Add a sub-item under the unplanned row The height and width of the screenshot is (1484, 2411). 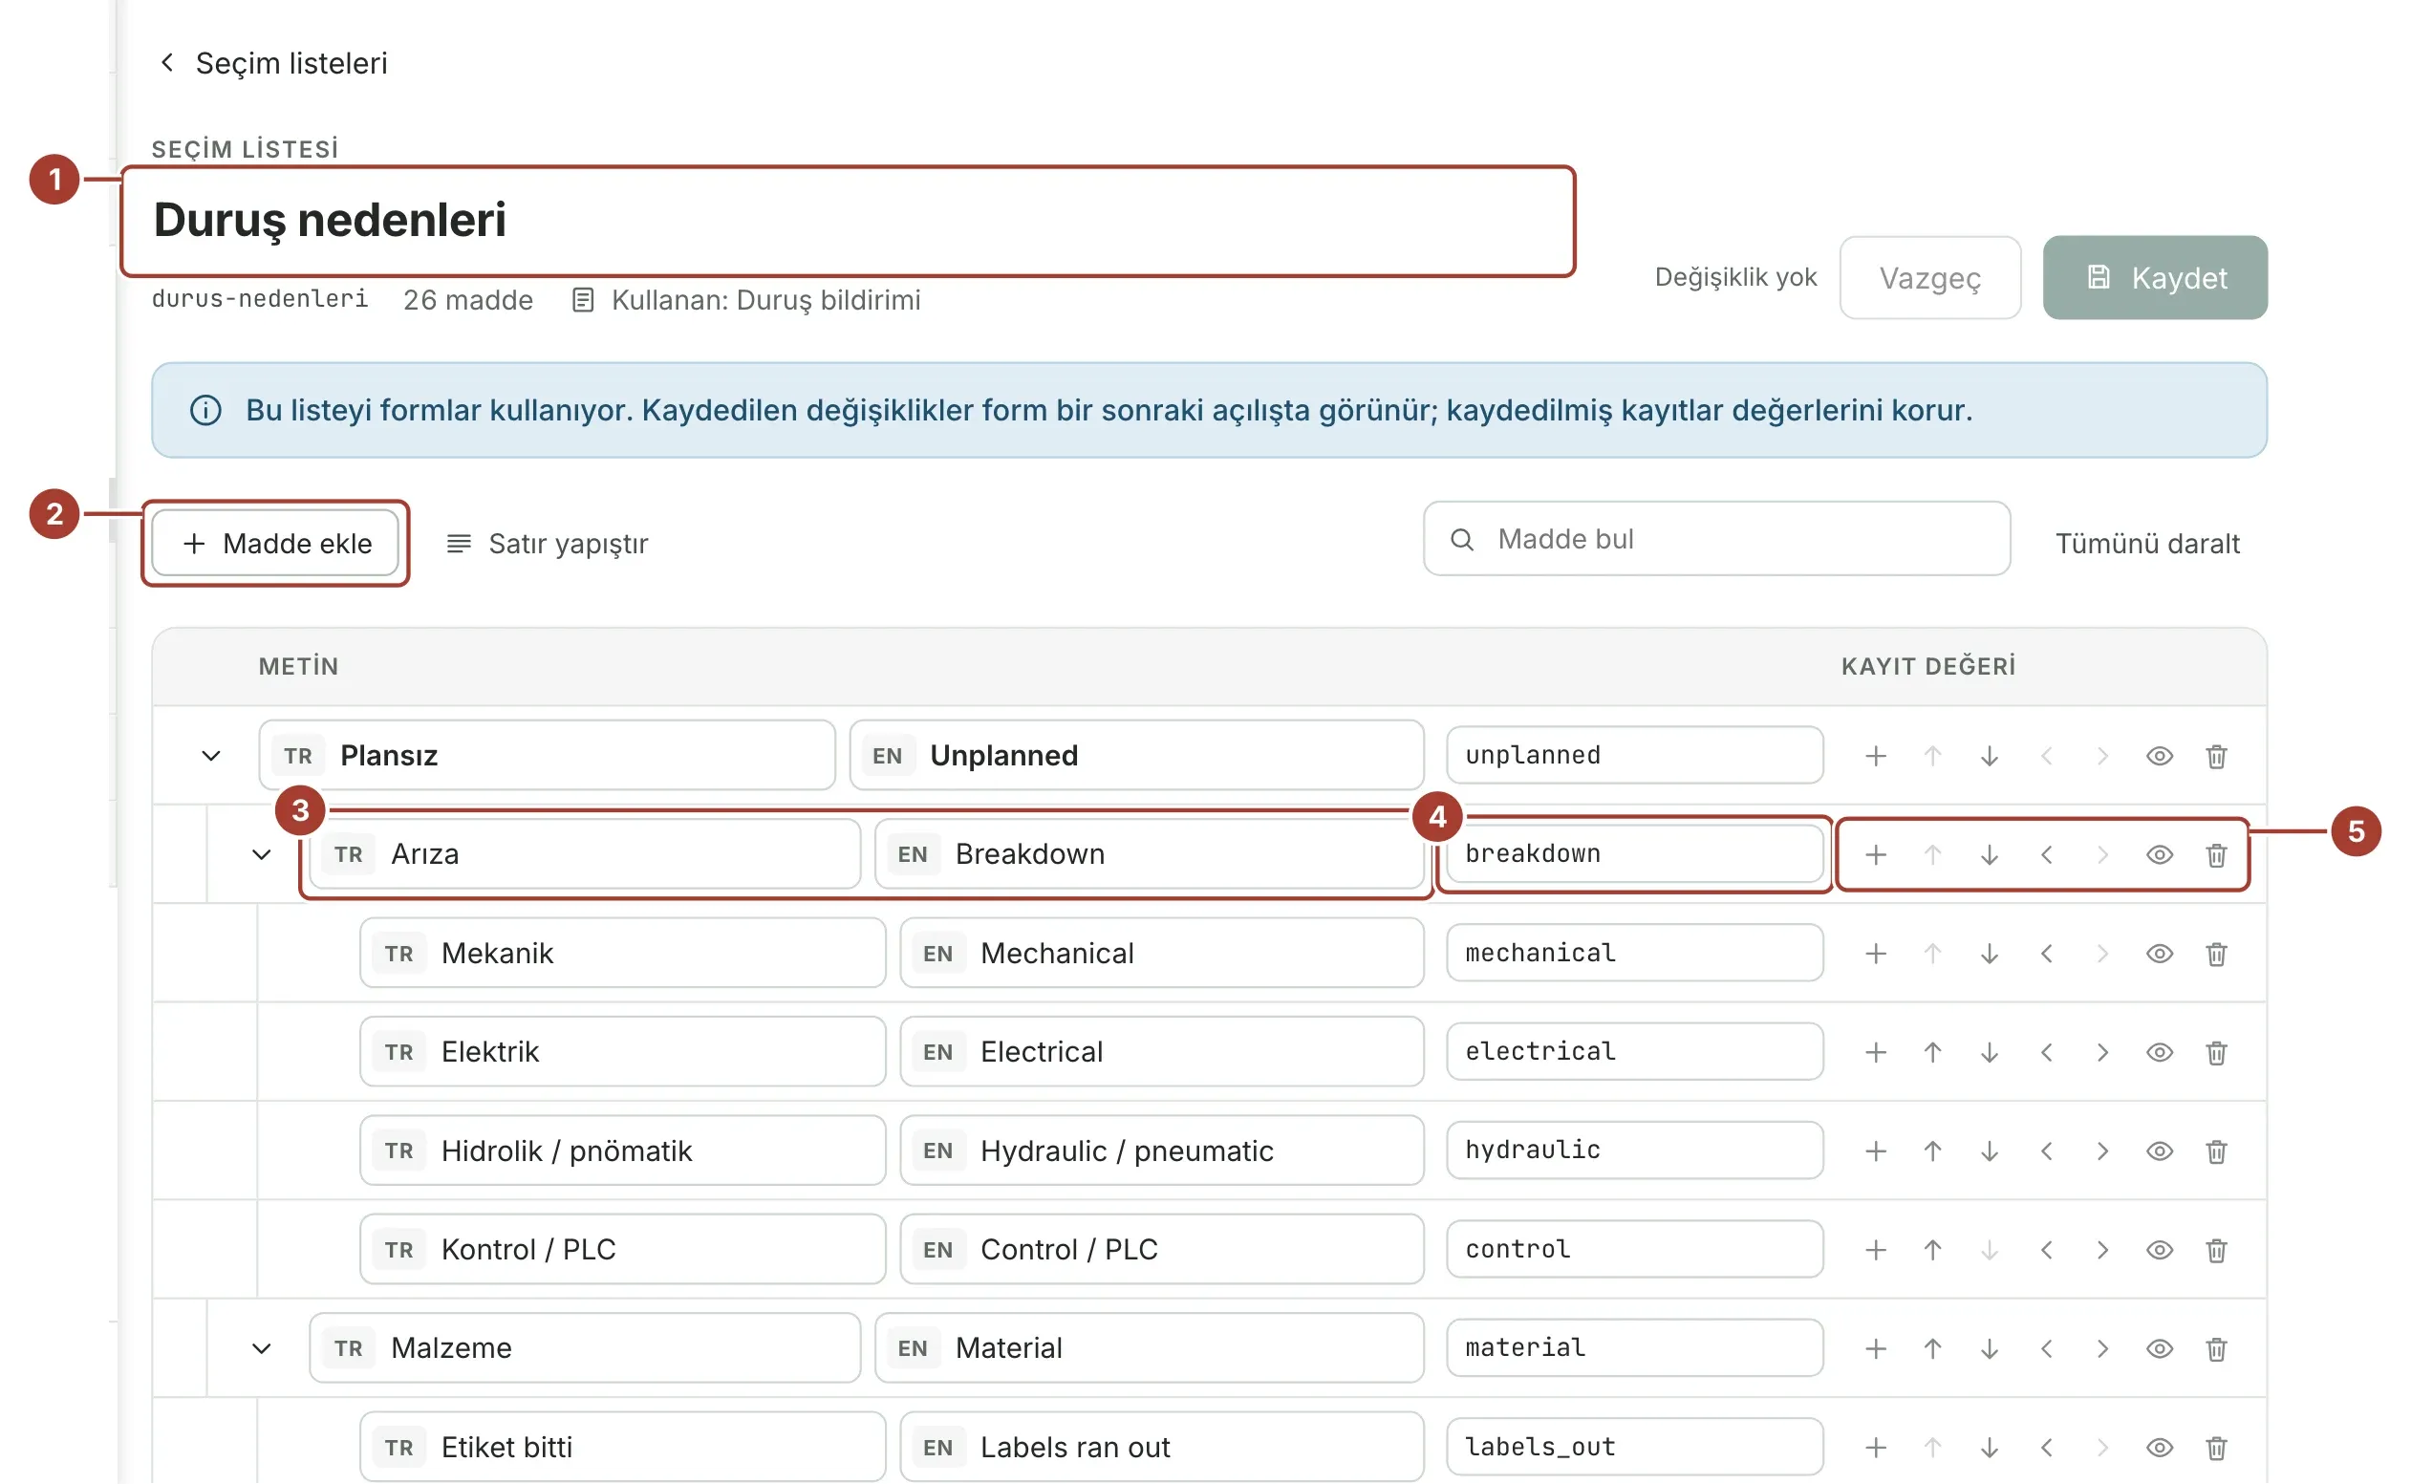(1875, 756)
